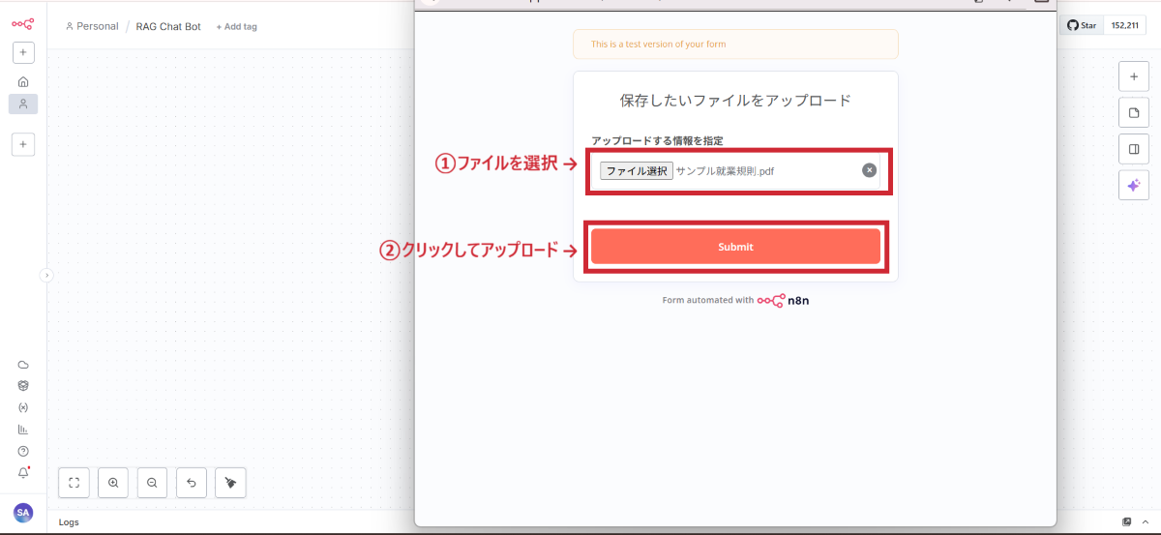Click the ファイル選択 file chooser button
Image resolution: width=1161 pixels, height=535 pixels.
point(636,171)
